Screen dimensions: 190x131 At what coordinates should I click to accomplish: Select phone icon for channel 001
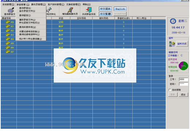(8, 26)
